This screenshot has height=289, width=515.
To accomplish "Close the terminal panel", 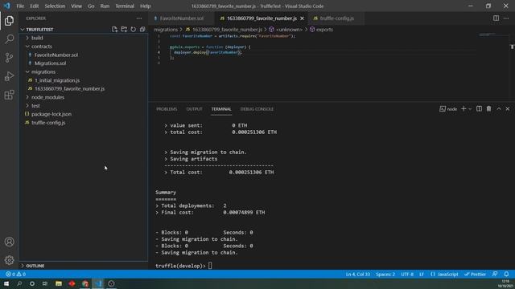I will click(x=508, y=109).
